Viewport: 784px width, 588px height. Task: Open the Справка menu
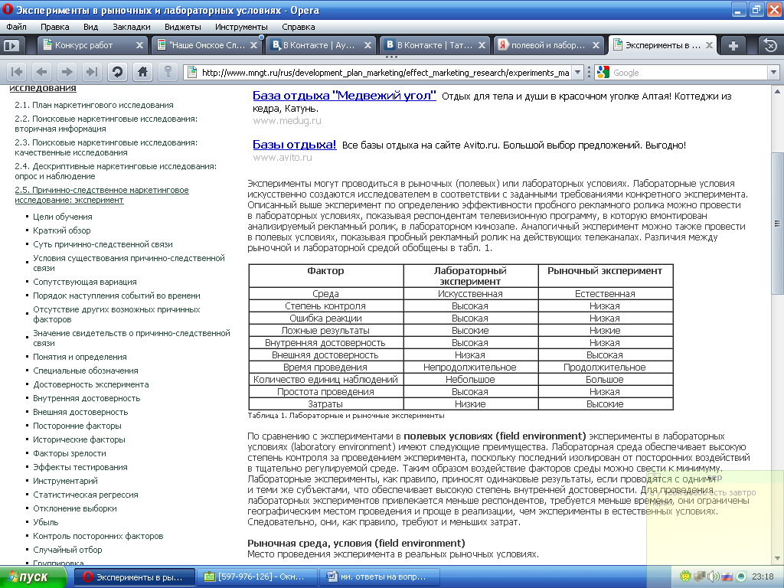coord(299,27)
